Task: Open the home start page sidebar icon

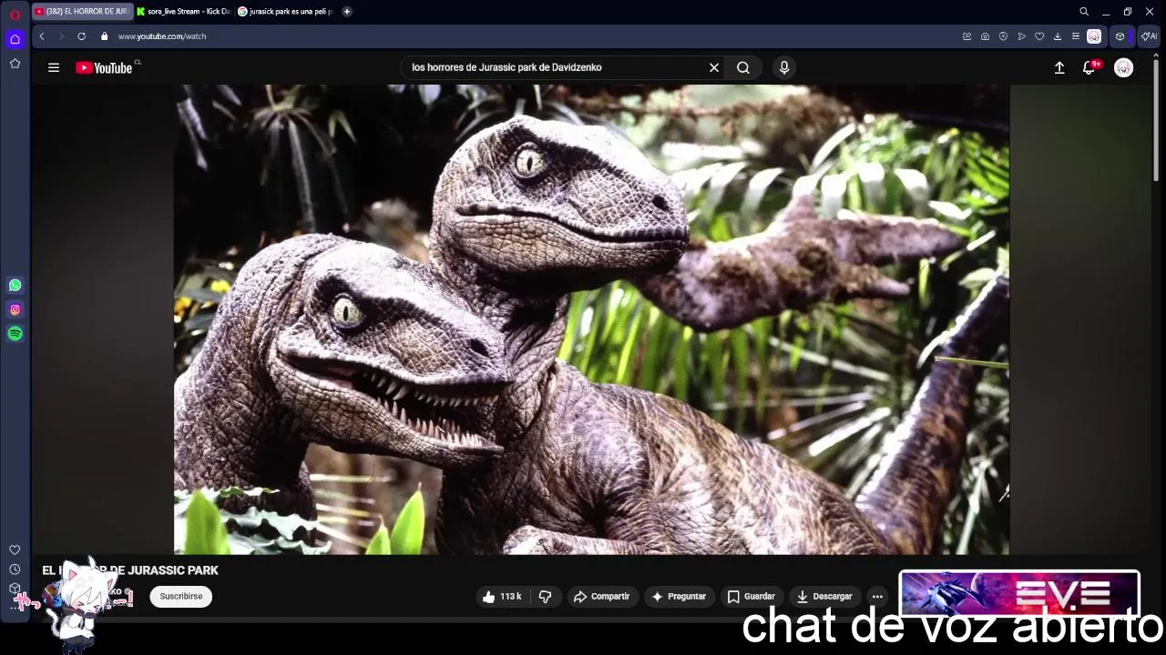Action: click(x=15, y=39)
